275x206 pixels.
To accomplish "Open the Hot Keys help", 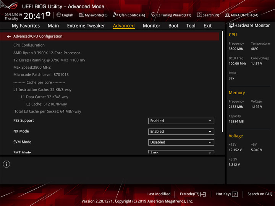I will pyautogui.click(x=227, y=194).
